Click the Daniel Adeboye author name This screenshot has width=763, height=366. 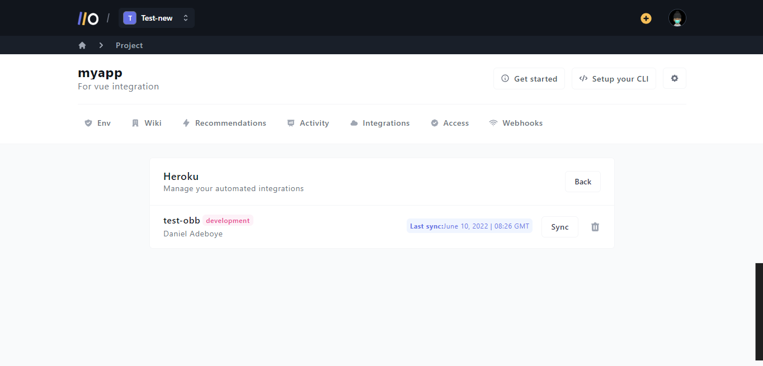point(193,234)
